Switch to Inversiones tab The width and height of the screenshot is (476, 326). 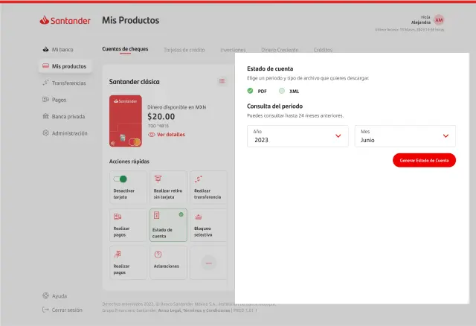(233, 50)
